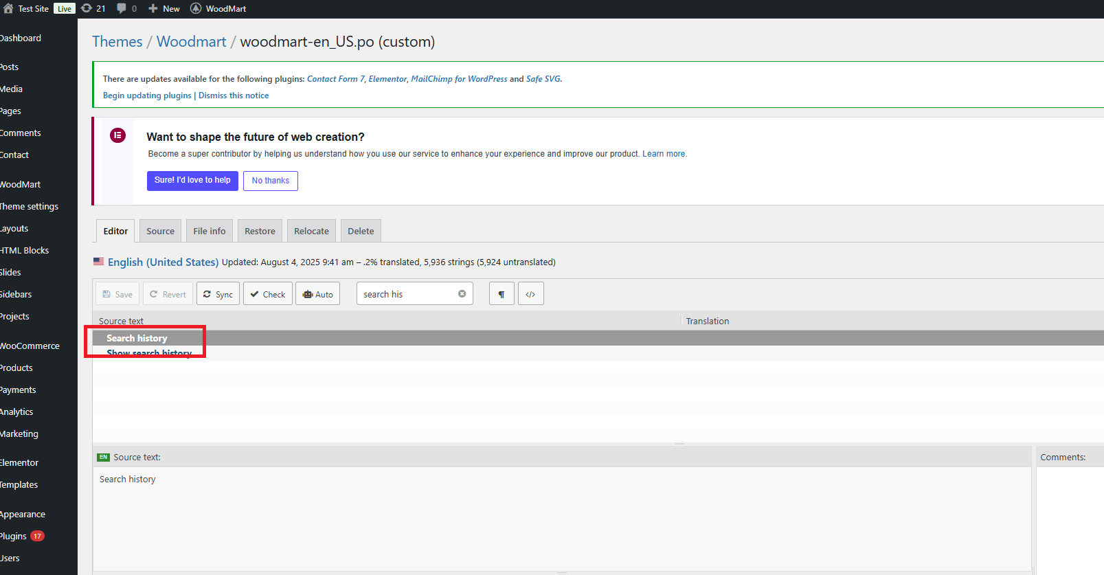
Task: Click the US flag next to English
Action: [x=99, y=262]
